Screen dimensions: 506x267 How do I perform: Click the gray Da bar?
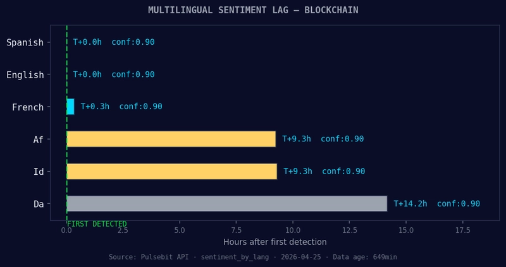(226, 203)
